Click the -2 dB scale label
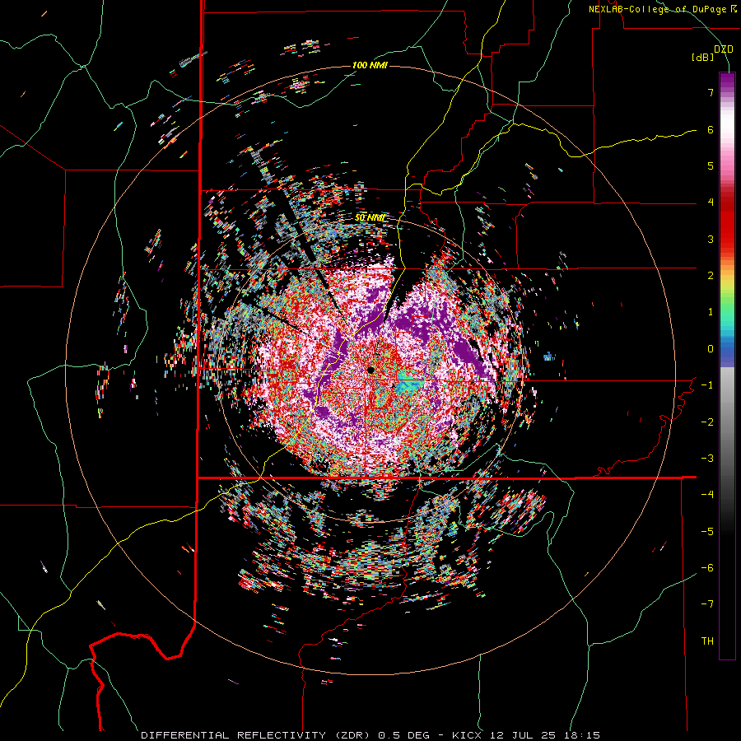This screenshot has width=741, height=741. coord(707,422)
